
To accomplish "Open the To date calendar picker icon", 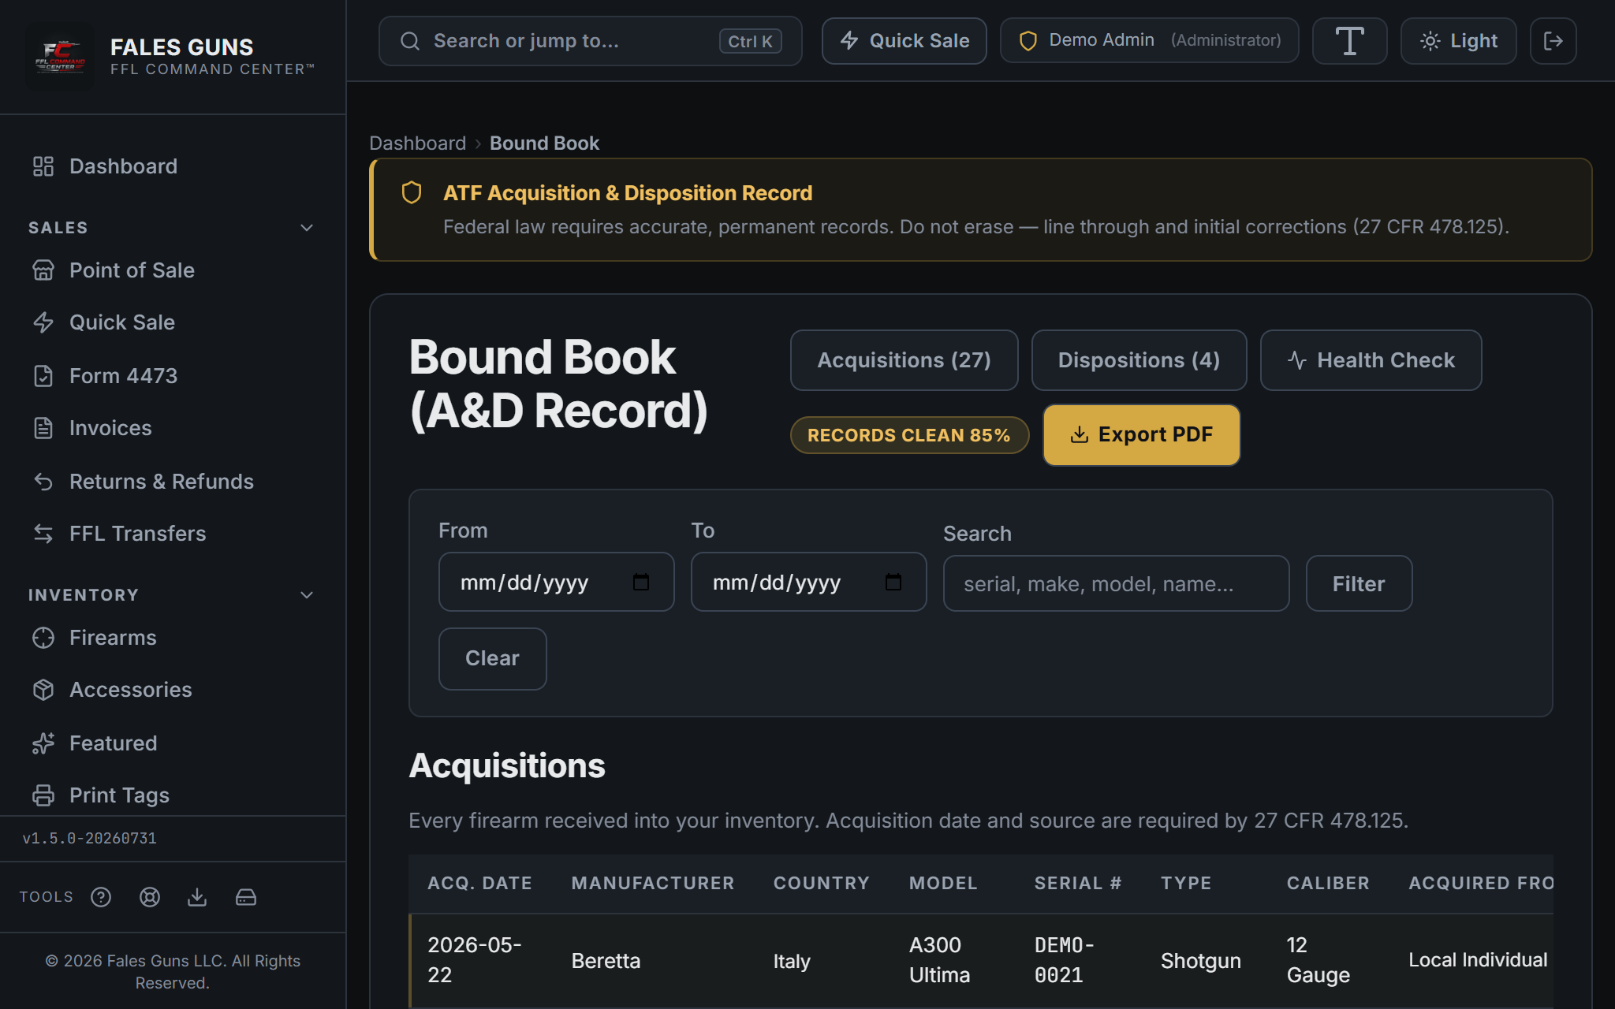I will coord(893,583).
